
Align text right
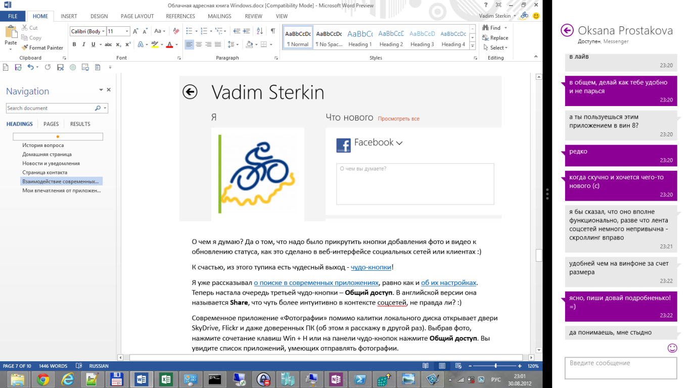pos(208,44)
